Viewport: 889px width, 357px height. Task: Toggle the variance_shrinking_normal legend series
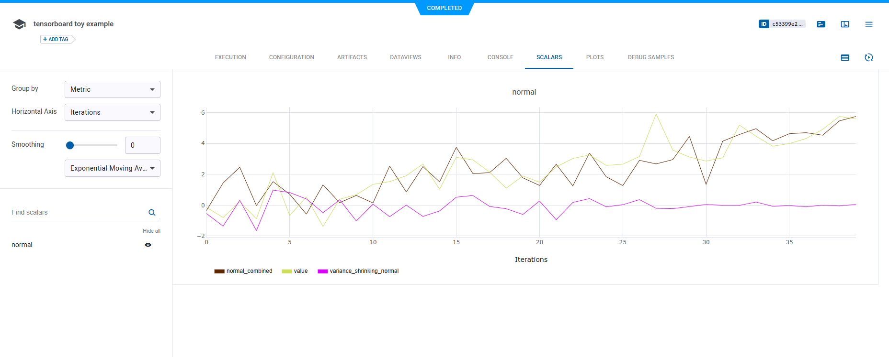pyautogui.click(x=358, y=271)
